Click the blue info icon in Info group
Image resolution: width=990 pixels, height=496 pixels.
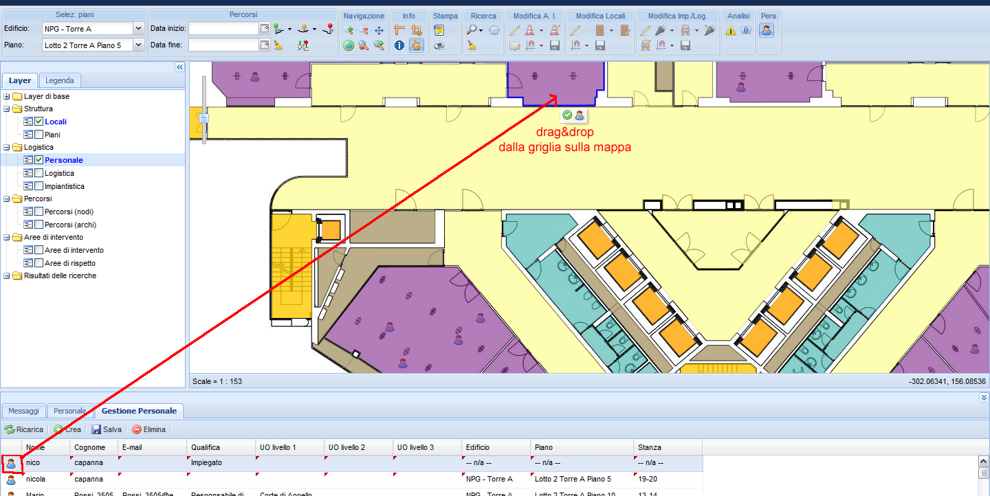[399, 45]
